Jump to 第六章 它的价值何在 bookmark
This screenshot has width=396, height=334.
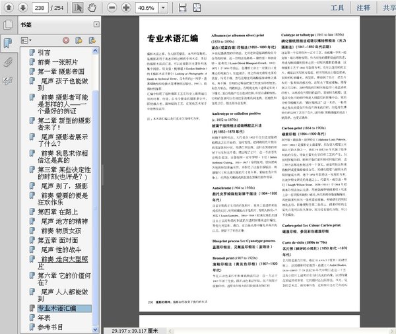click(x=64, y=279)
